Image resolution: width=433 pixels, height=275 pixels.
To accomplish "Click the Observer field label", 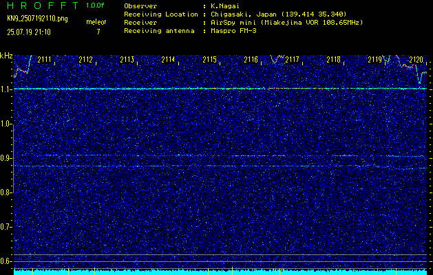I will [140, 6].
